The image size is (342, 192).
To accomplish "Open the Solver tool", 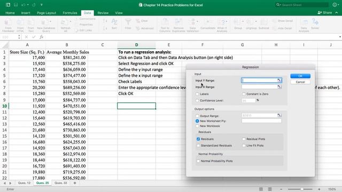I will 315,23.
